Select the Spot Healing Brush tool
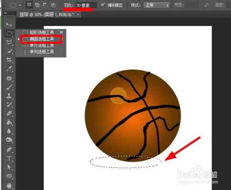Viewport: 231px width, 190px height. click(x=9, y=78)
